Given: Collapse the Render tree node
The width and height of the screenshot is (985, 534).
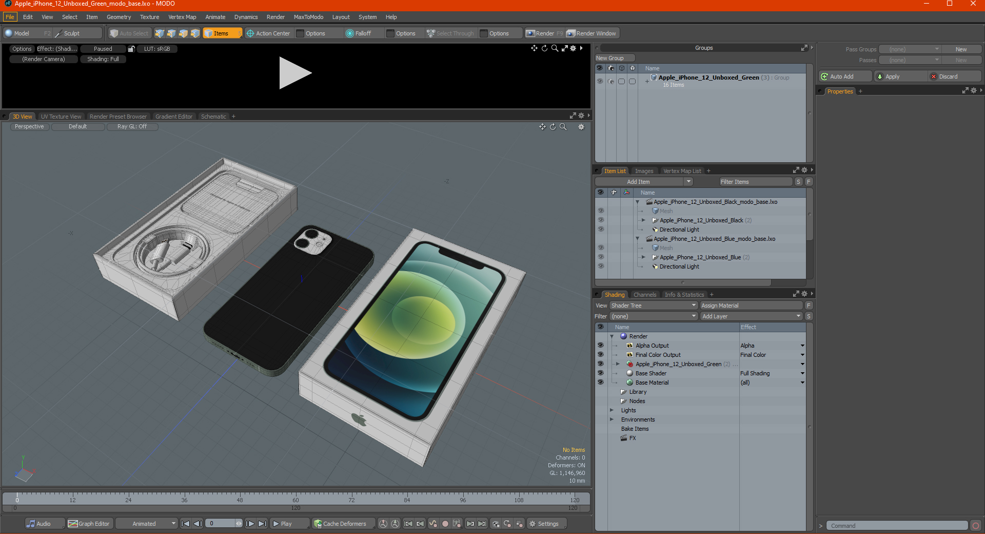Looking at the screenshot, I should point(612,336).
